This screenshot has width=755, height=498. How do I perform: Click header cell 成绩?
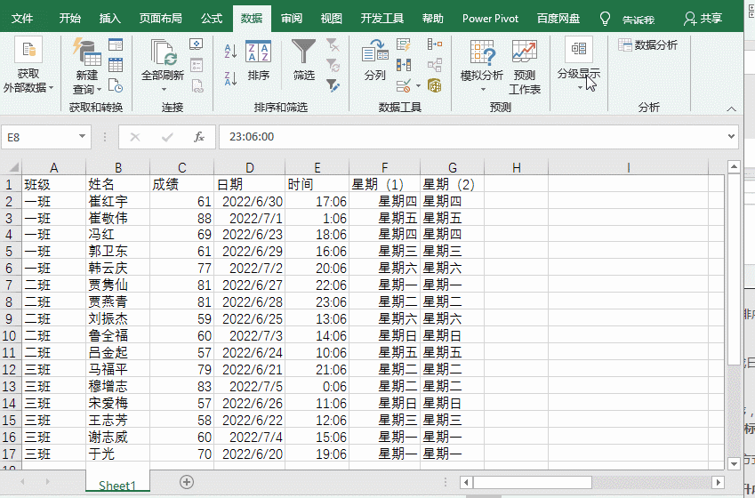coord(182,184)
